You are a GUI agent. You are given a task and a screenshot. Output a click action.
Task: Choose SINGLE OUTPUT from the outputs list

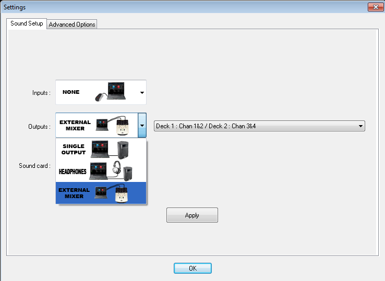(x=101, y=149)
